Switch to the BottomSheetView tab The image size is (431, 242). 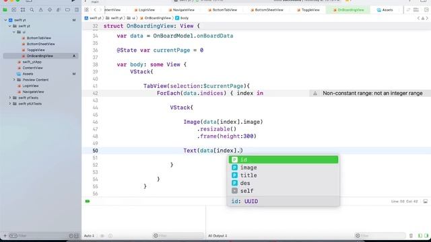(267, 10)
